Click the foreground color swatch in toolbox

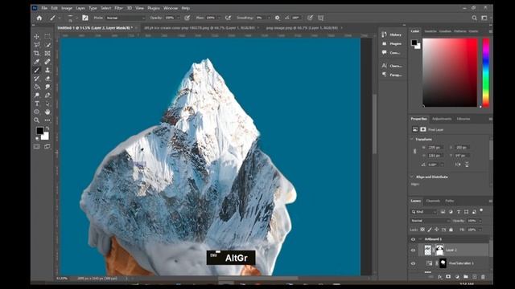click(39, 131)
